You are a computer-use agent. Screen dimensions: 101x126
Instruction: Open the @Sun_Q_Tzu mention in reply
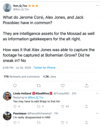(x=35, y=97)
